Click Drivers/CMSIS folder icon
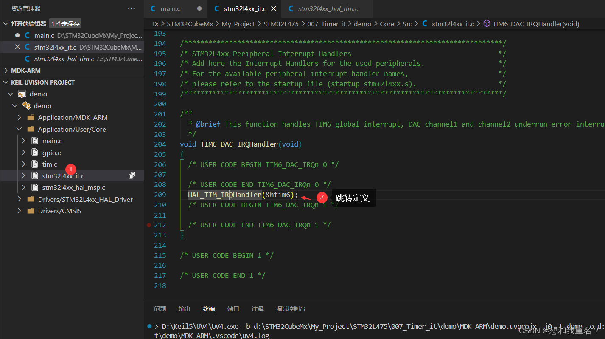The width and height of the screenshot is (605, 339). tap(31, 211)
